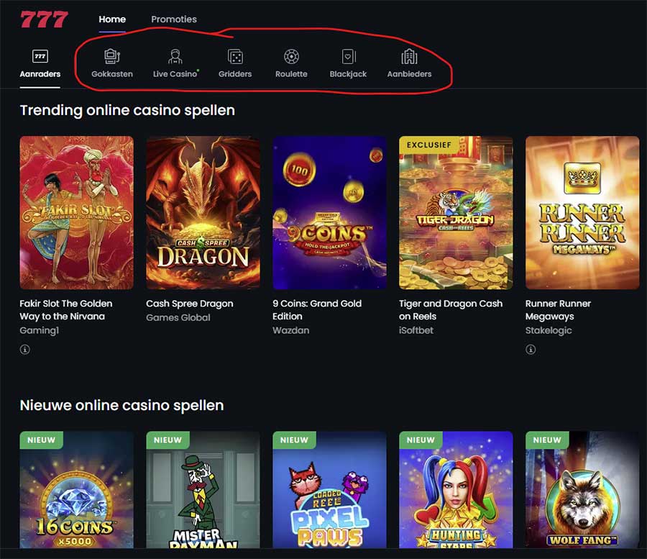Switch to the Home tab
Viewport: 647px width, 559px height.
click(112, 19)
